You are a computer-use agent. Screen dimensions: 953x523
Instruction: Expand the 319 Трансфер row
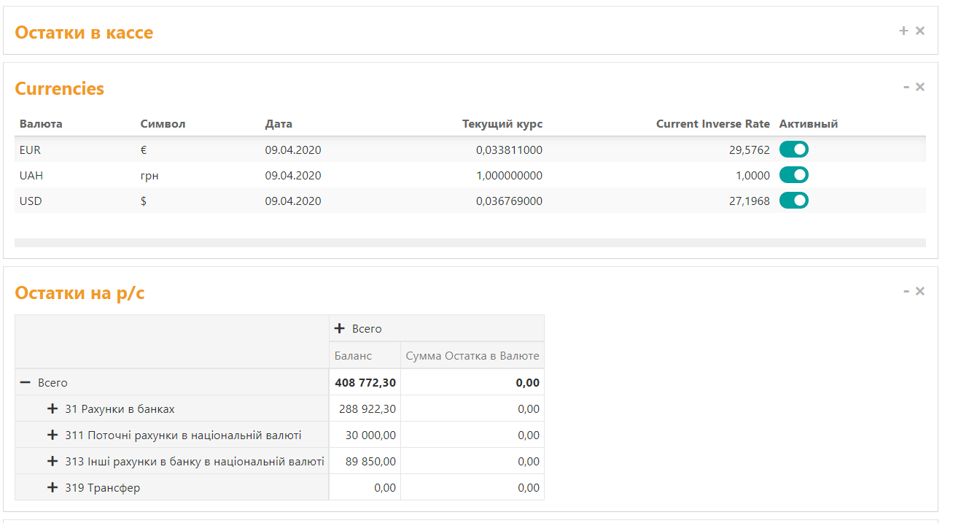pyautogui.click(x=52, y=488)
